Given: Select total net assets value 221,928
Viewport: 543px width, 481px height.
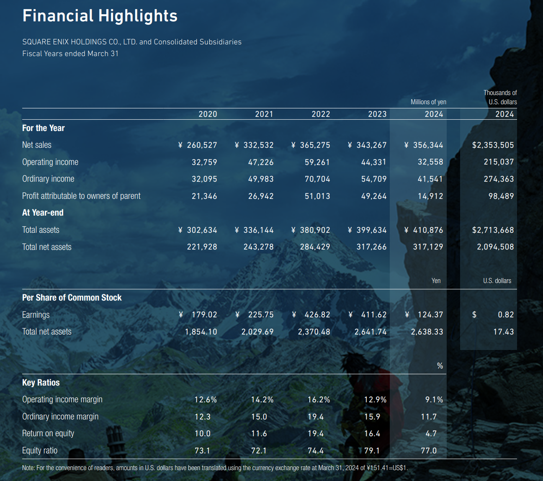Looking at the screenshot, I should tap(202, 247).
